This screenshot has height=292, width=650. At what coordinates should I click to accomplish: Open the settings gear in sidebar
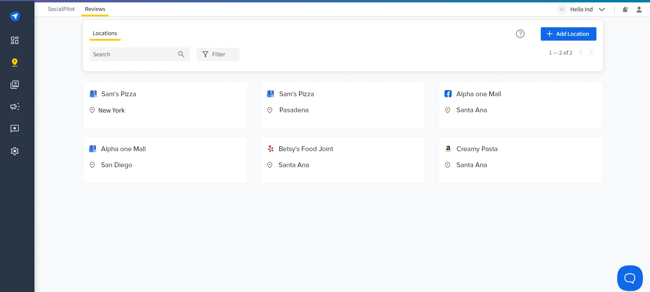[15, 151]
